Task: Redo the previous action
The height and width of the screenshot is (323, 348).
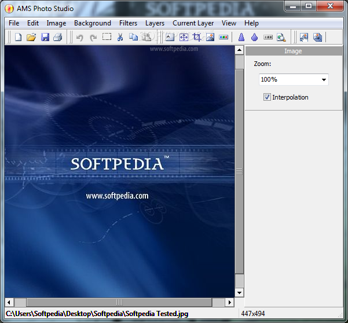Action: point(93,37)
